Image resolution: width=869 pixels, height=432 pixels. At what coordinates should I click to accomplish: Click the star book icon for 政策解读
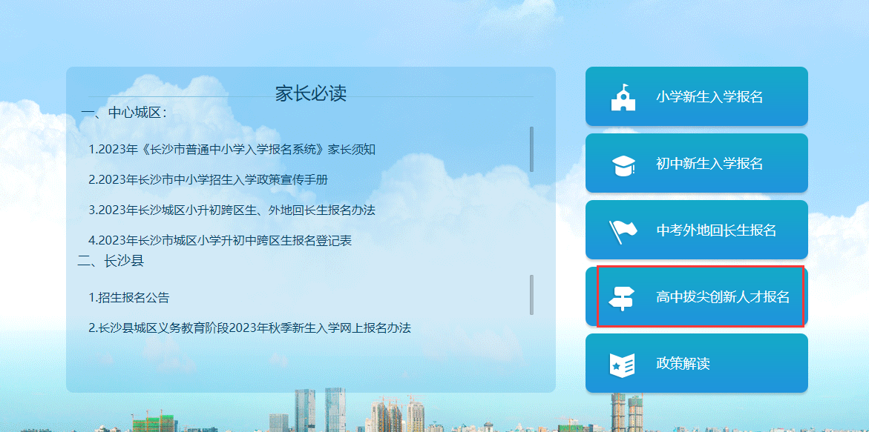pyautogui.click(x=622, y=364)
